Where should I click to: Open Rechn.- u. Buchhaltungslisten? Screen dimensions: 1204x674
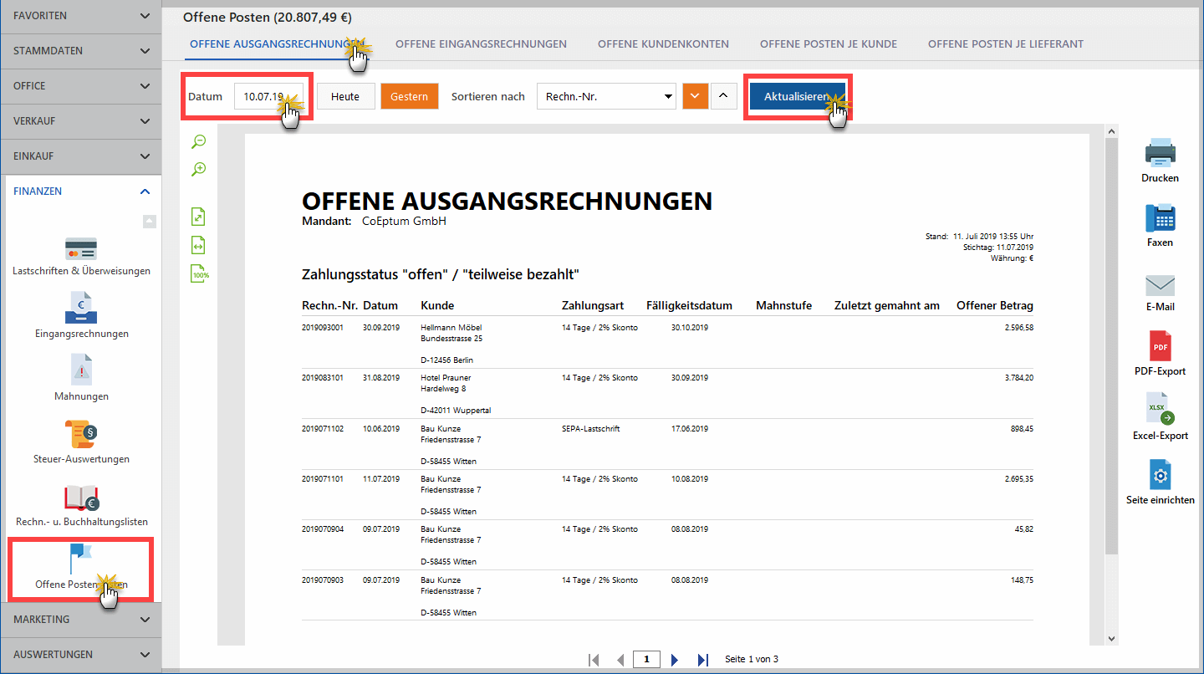tap(81, 505)
